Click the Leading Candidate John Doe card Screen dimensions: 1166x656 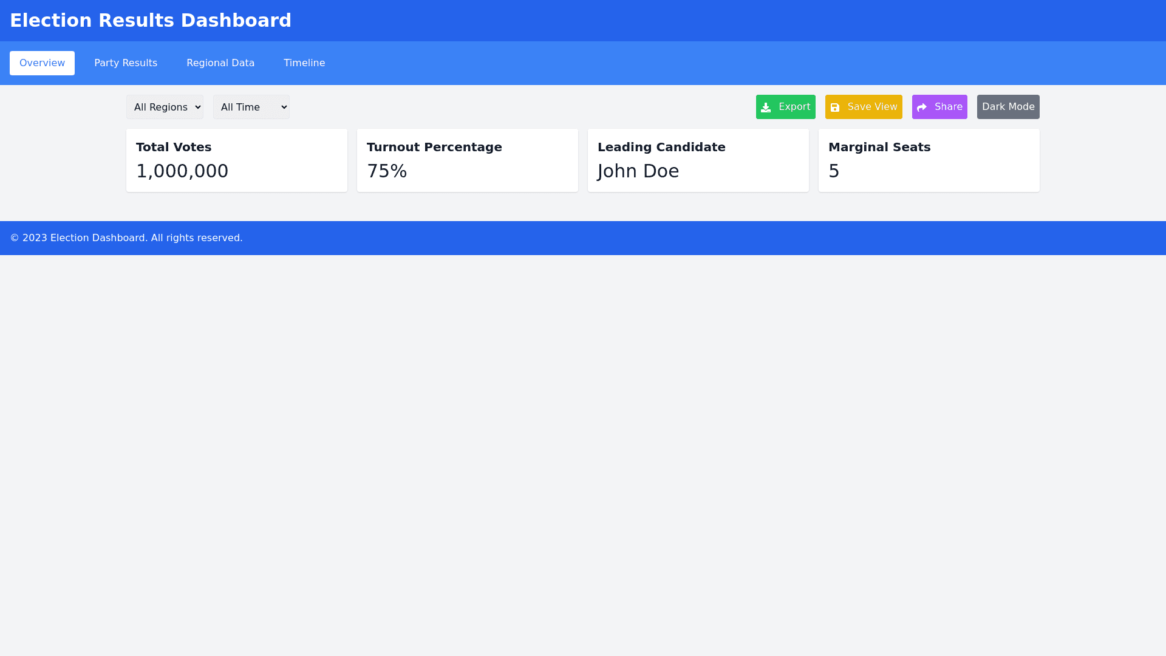[x=698, y=160]
